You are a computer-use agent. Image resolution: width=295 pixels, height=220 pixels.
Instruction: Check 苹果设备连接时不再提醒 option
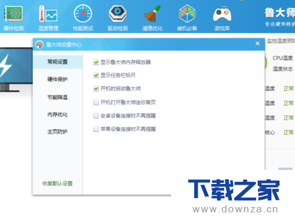click(x=96, y=129)
